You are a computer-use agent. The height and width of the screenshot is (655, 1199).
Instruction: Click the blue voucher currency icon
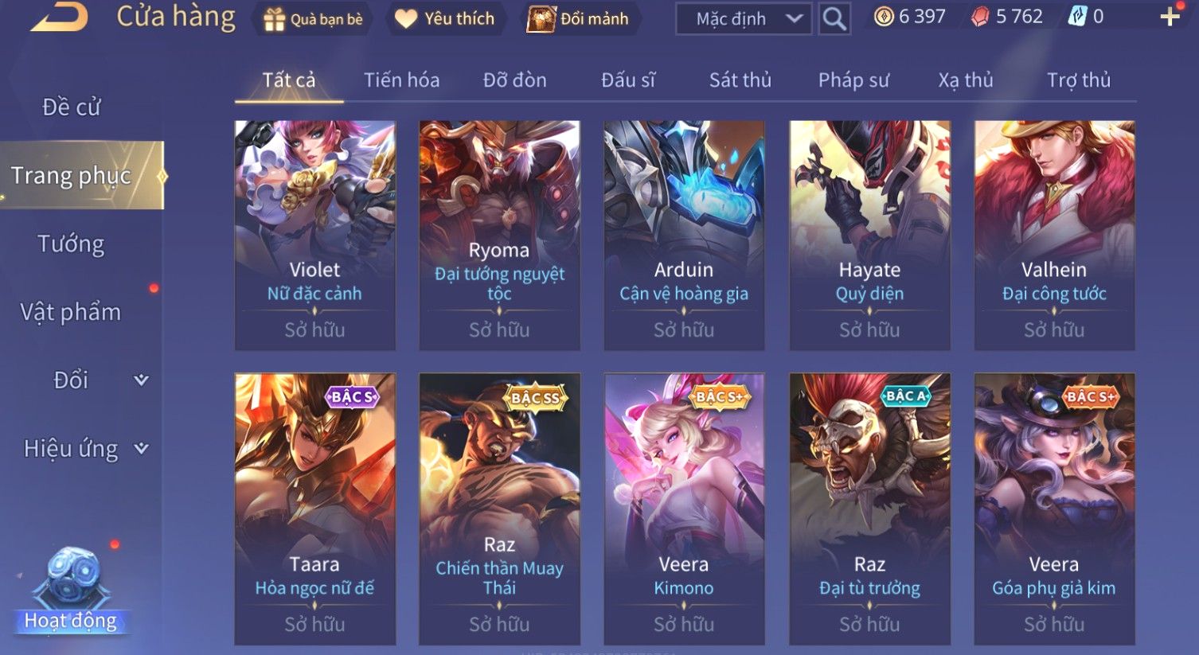1077,17
